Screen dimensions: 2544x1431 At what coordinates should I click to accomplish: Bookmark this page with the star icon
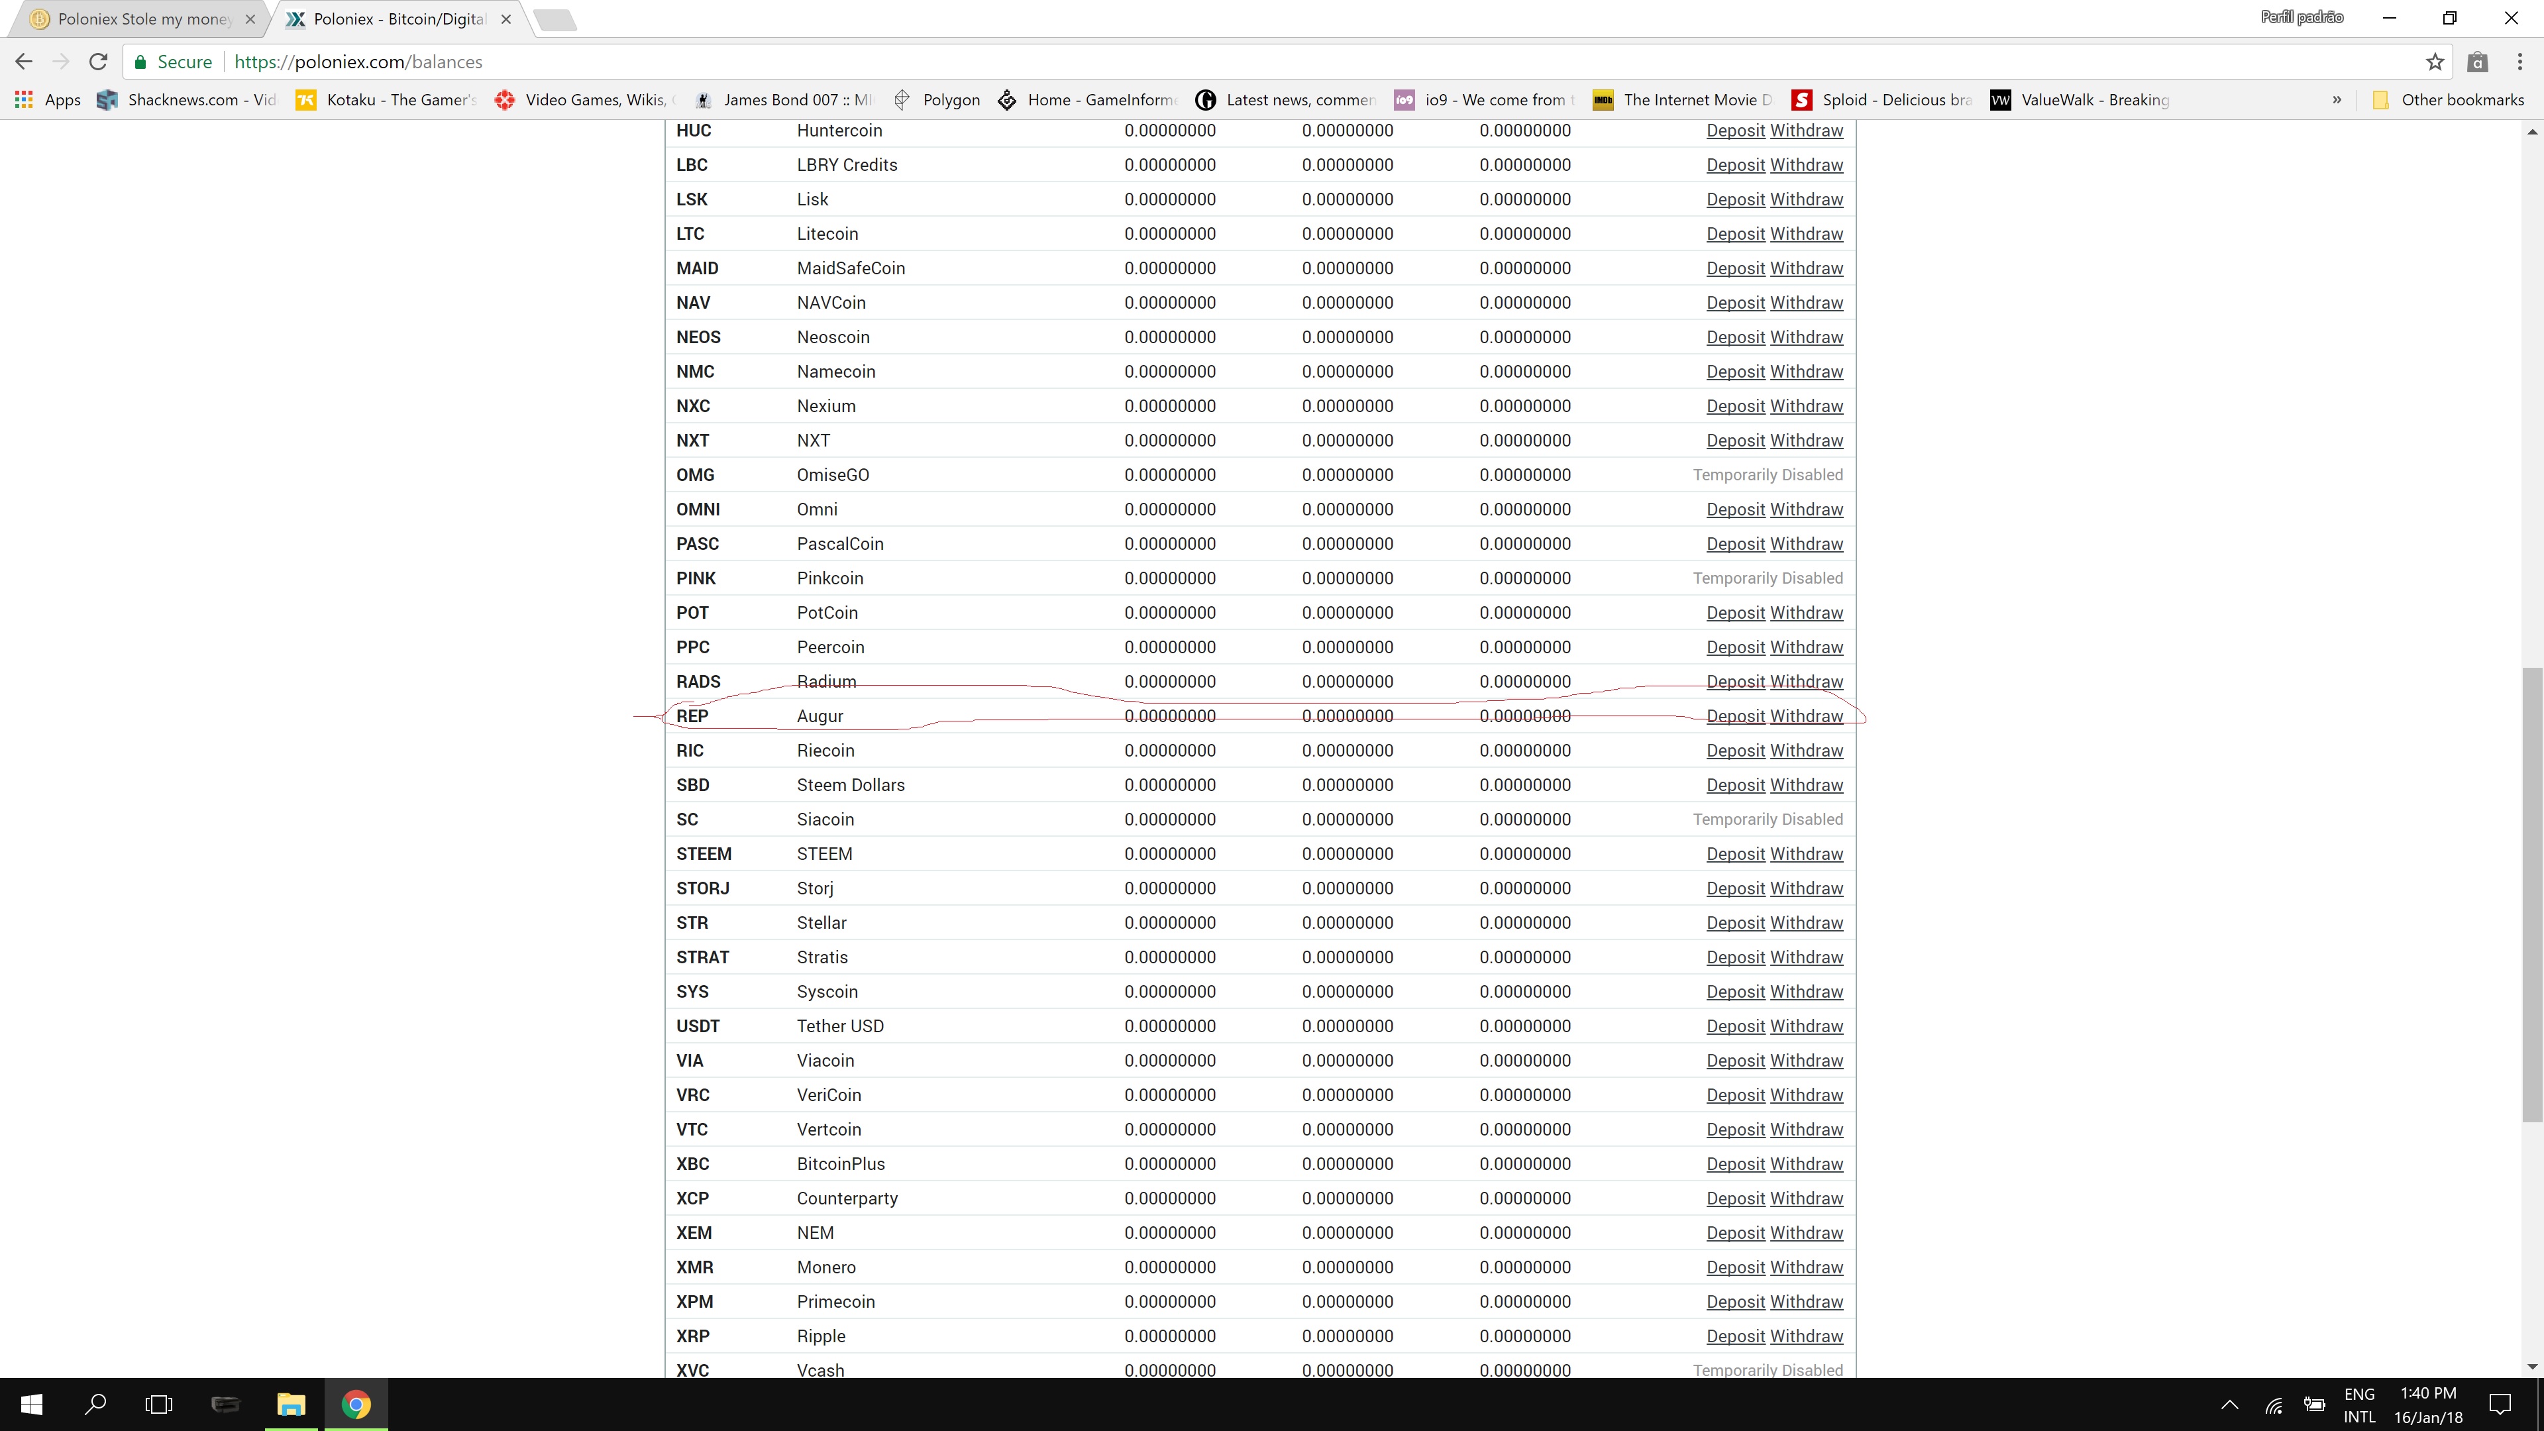(x=2435, y=62)
